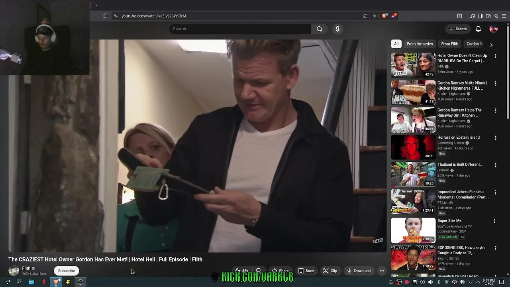510x287 pixels.
Task: Show more filter chips with arrow
Action: coord(491,45)
